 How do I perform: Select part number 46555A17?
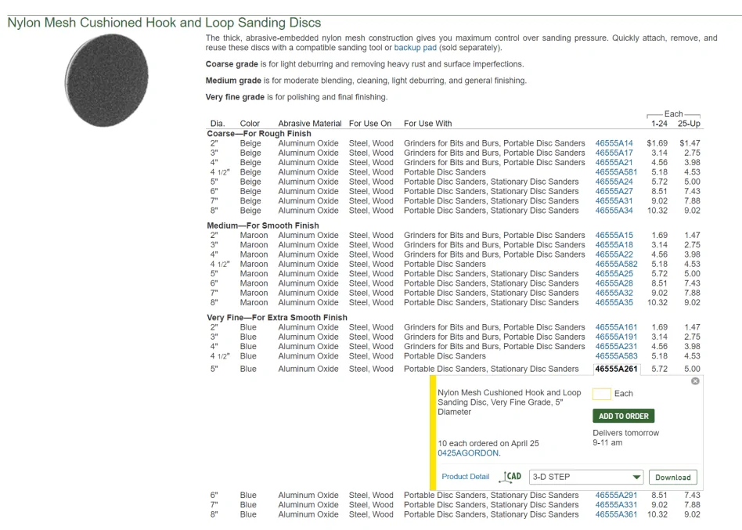[x=614, y=153]
